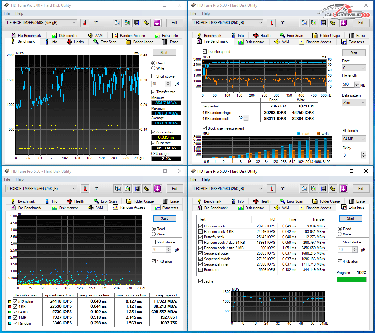Toggle the Block size measurement checkbox
The width and height of the screenshot is (375, 333).
click(x=204, y=128)
